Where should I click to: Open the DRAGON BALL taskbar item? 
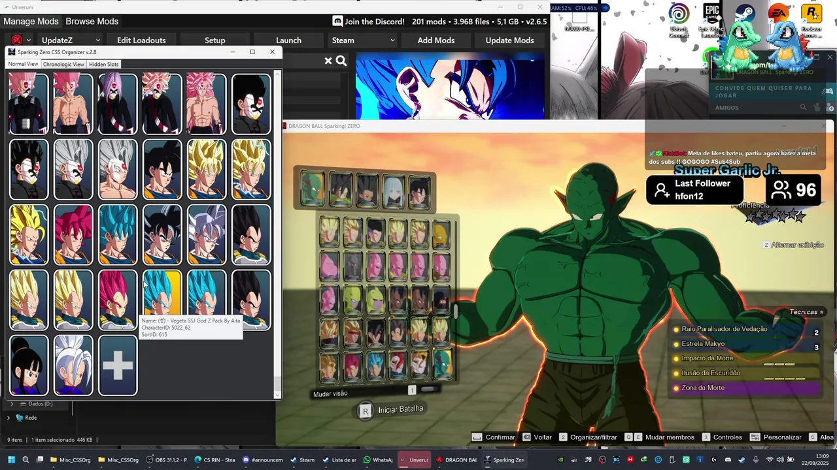pyautogui.click(x=456, y=460)
